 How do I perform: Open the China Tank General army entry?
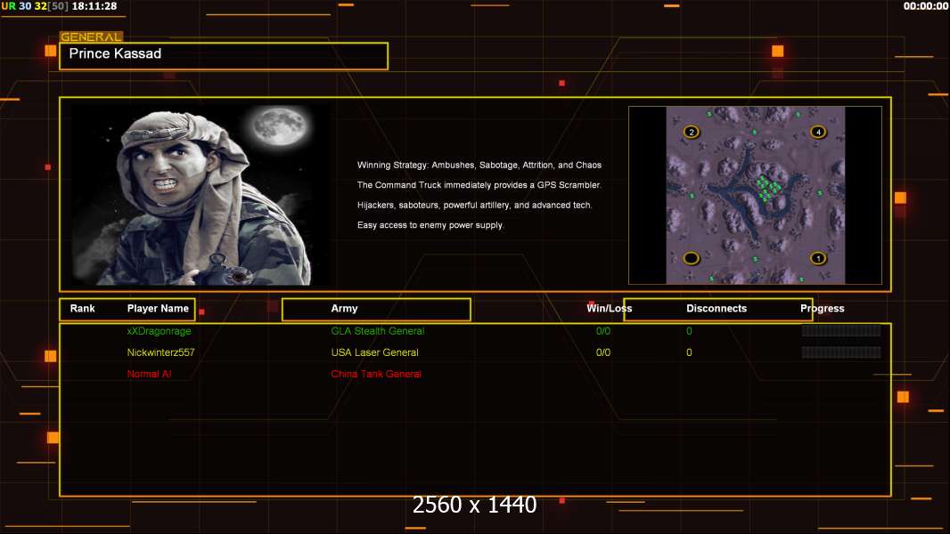375,374
